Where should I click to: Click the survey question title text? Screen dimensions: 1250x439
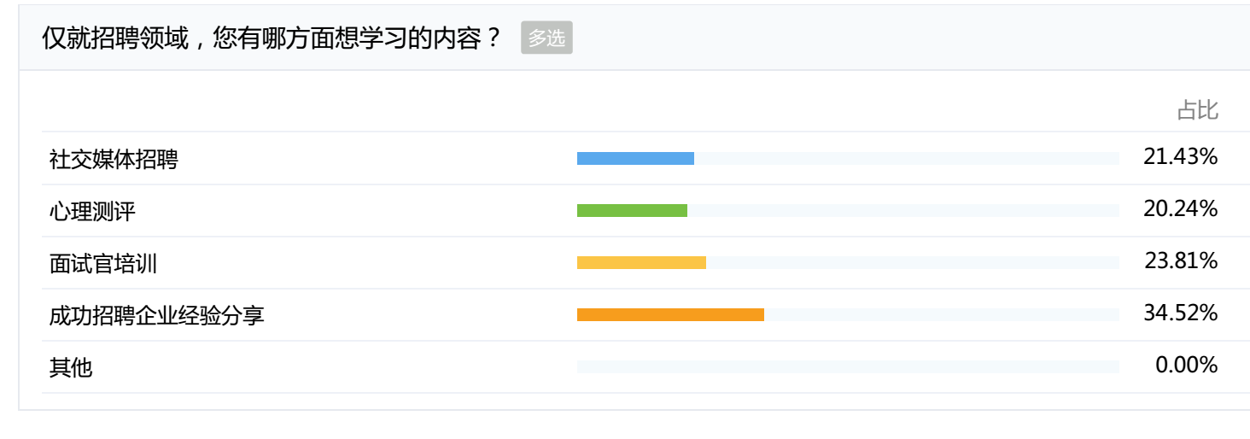point(272,38)
